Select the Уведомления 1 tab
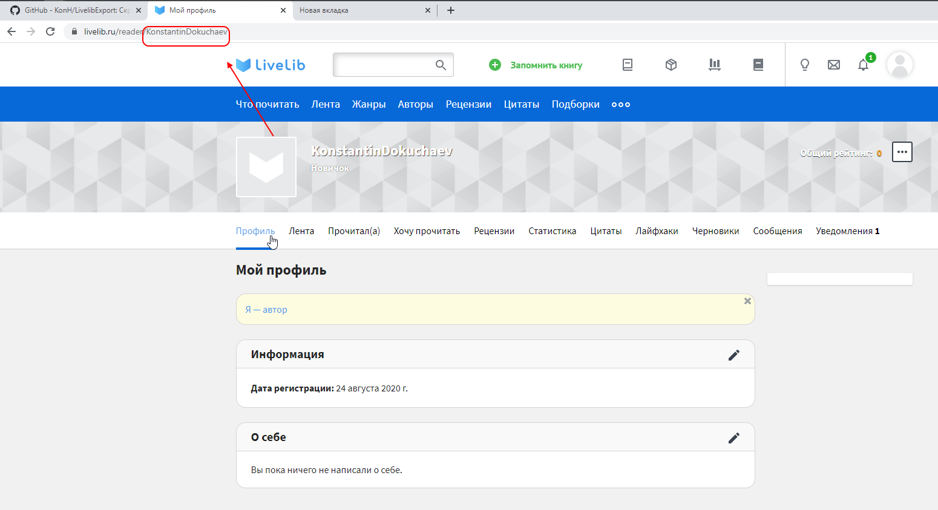Image resolution: width=938 pixels, height=510 pixels. point(847,231)
